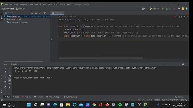Click the orange IDE updates icon

coord(183,9)
